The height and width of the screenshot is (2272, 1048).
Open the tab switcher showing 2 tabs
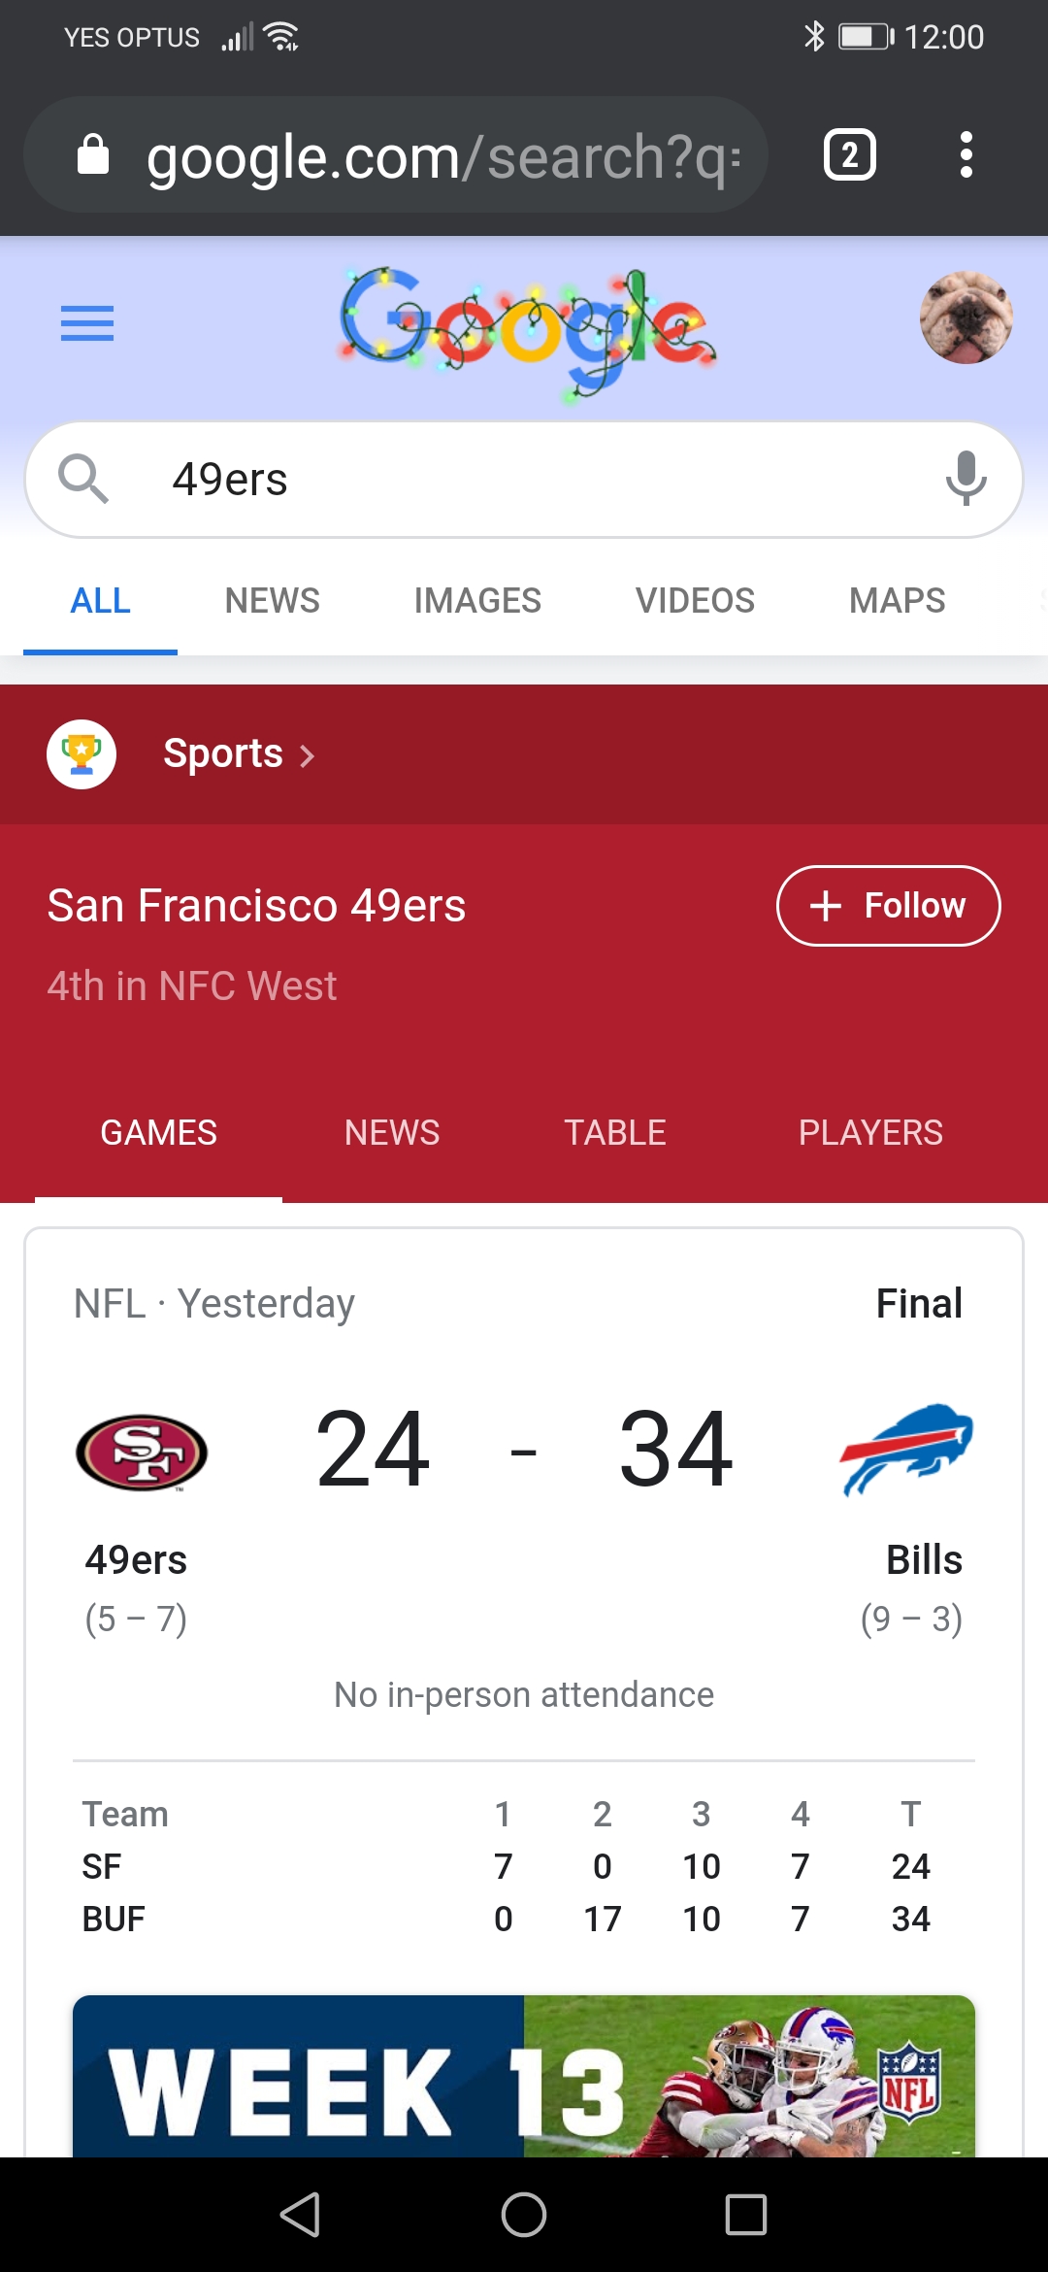point(849,155)
